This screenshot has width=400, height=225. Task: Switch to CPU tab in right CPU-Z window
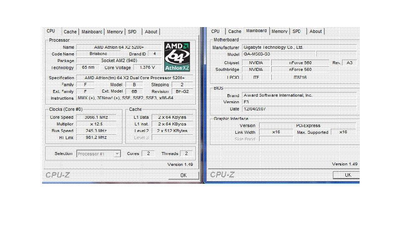pyautogui.click(x=215, y=31)
